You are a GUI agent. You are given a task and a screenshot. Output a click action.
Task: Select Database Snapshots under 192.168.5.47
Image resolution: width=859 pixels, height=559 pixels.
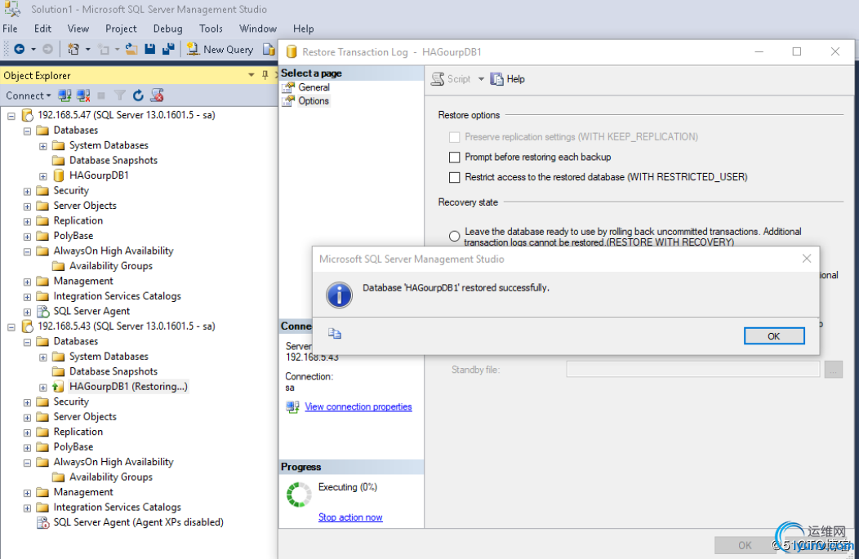[113, 161]
